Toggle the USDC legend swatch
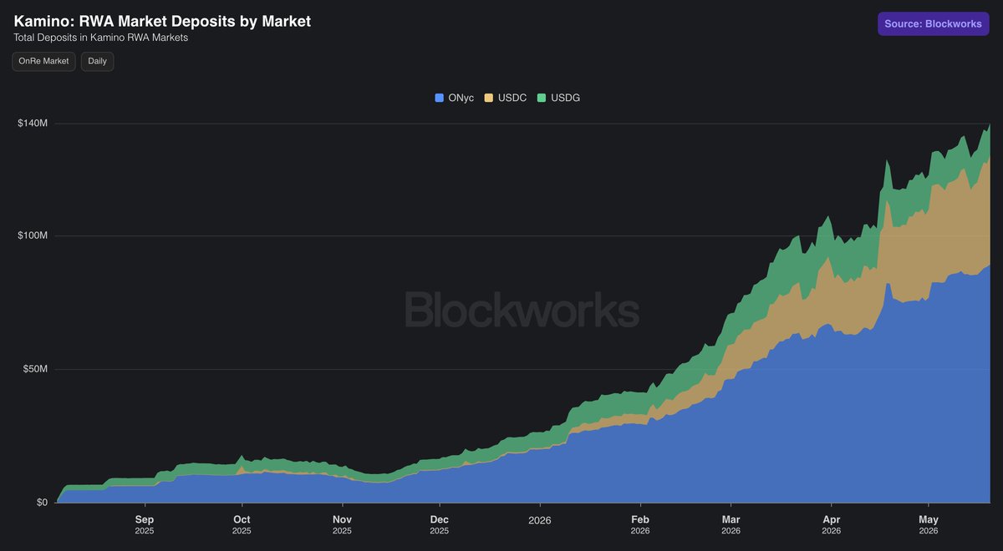Screen dimensions: 1003x551 pyautogui.click(x=489, y=98)
